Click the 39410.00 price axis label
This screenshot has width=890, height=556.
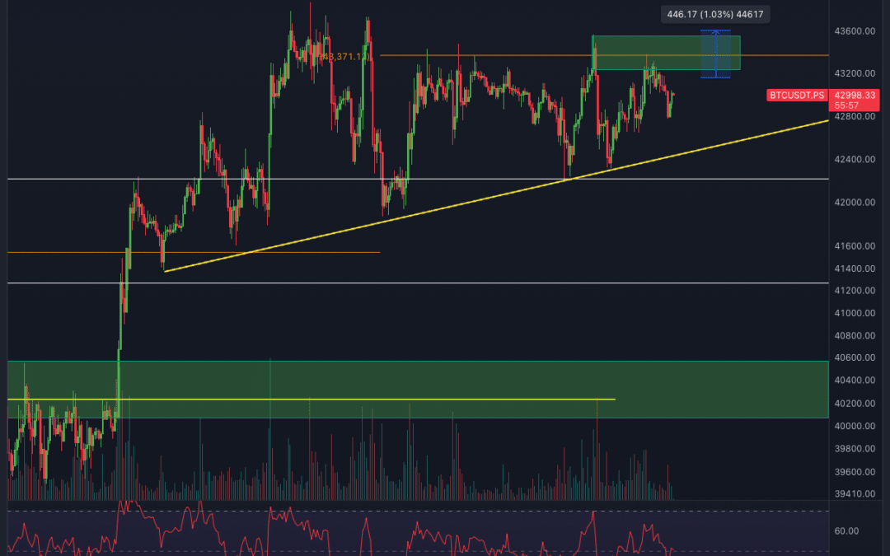855,493
